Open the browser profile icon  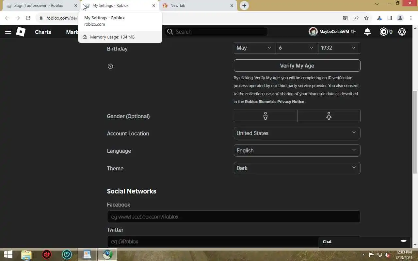(x=400, y=18)
